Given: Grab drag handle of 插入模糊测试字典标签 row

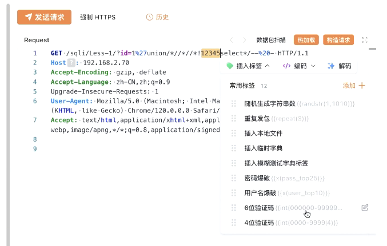Looking at the screenshot, I should pos(234,163).
